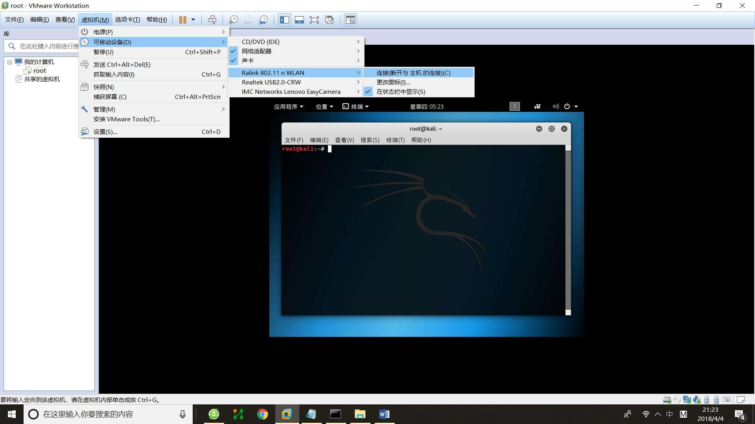
Task: Click the full screen mode toolbar icon
Action: click(314, 20)
